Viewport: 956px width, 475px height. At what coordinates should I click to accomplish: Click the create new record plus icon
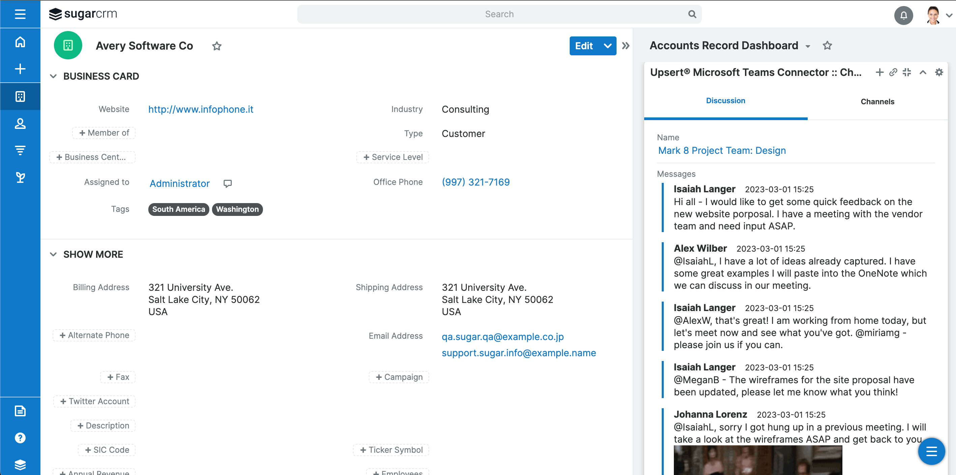20,68
